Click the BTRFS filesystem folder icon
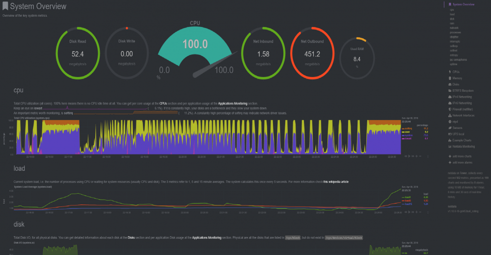 (x=450, y=91)
